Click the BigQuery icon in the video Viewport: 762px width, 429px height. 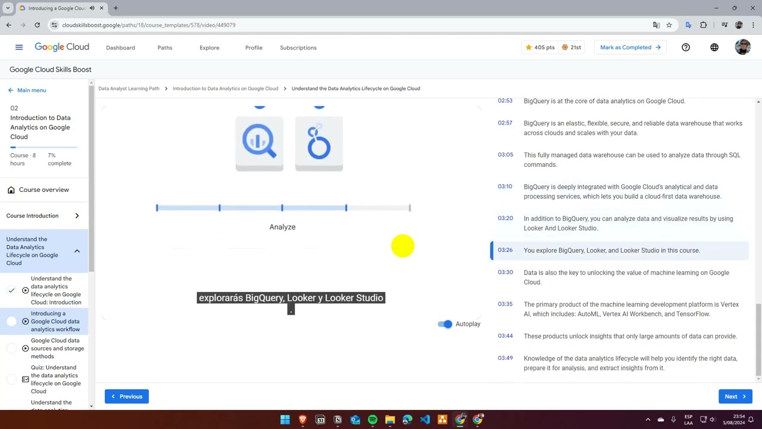tap(259, 143)
